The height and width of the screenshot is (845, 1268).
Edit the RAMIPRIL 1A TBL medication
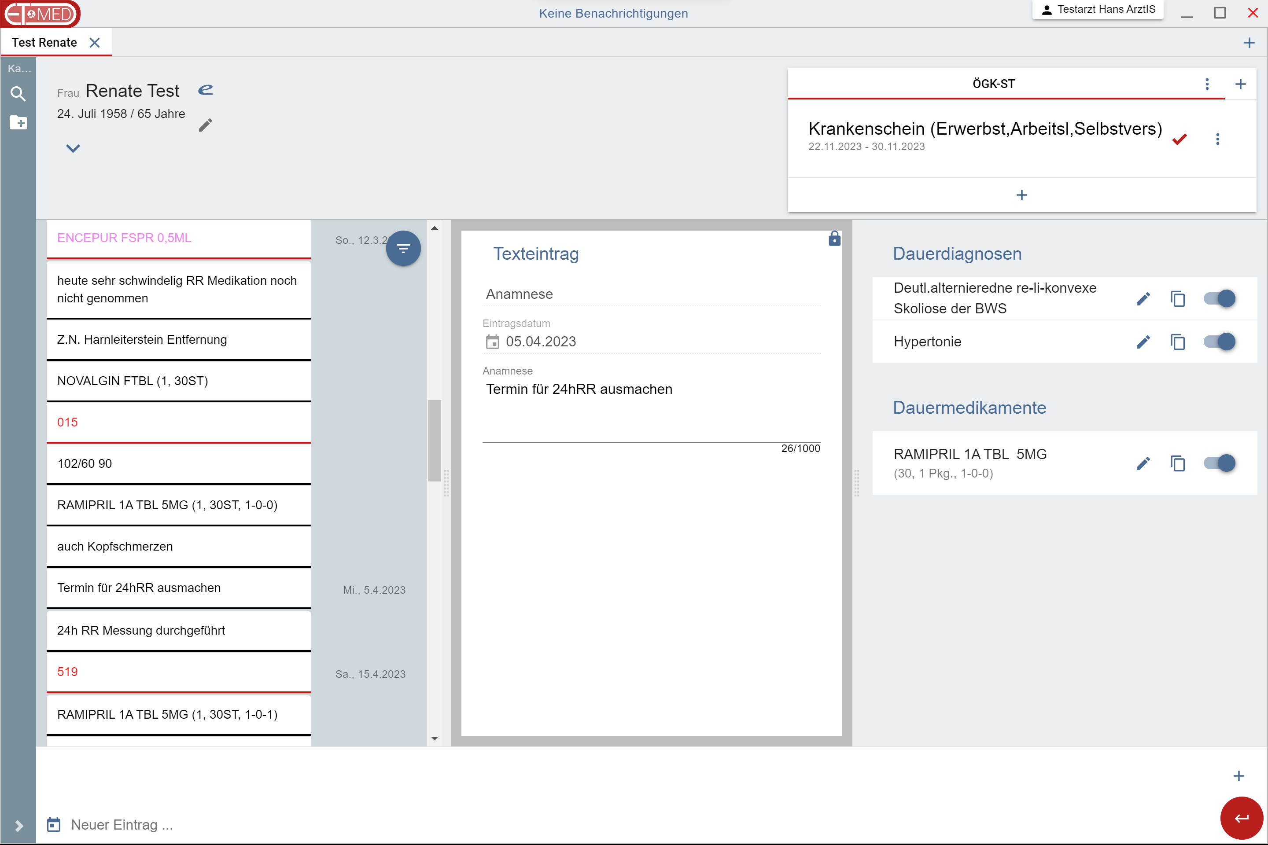1143,463
